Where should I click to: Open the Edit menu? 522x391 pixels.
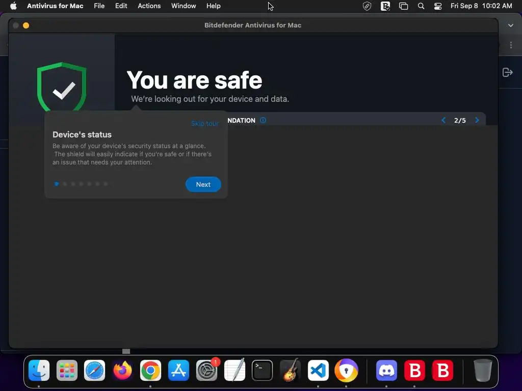coord(121,6)
